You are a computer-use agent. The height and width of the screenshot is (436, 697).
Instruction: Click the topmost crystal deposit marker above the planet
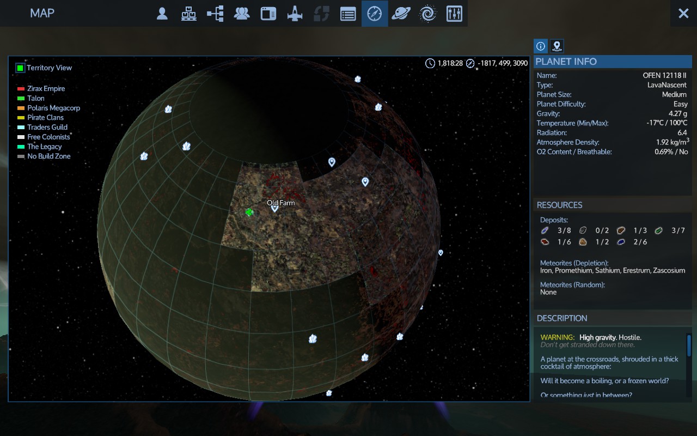coord(358,79)
